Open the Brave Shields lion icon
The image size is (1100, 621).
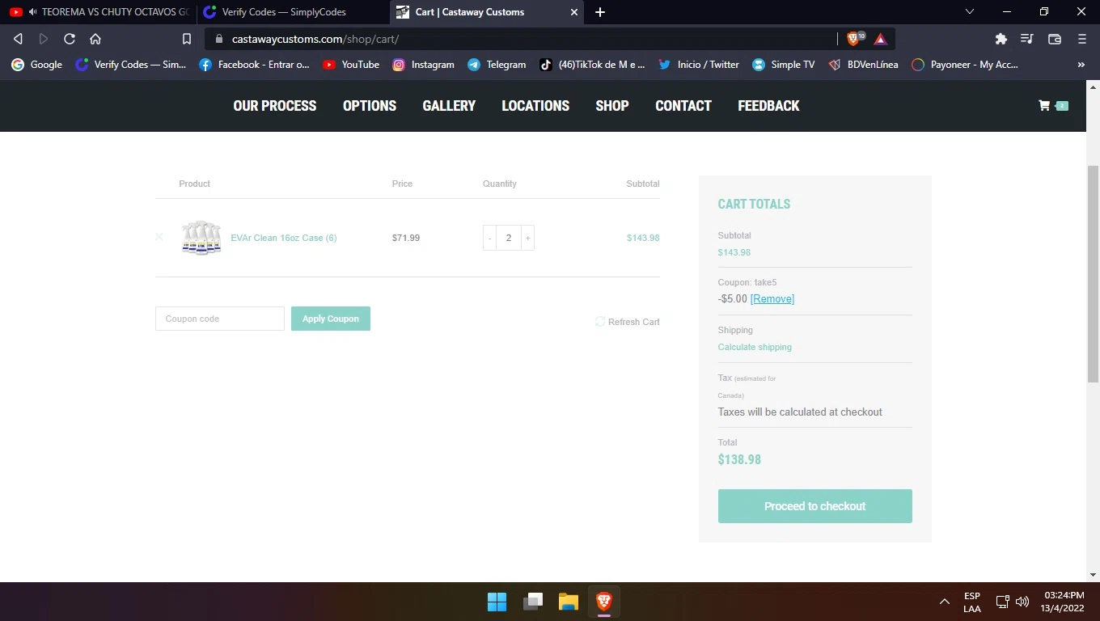pos(855,39)
